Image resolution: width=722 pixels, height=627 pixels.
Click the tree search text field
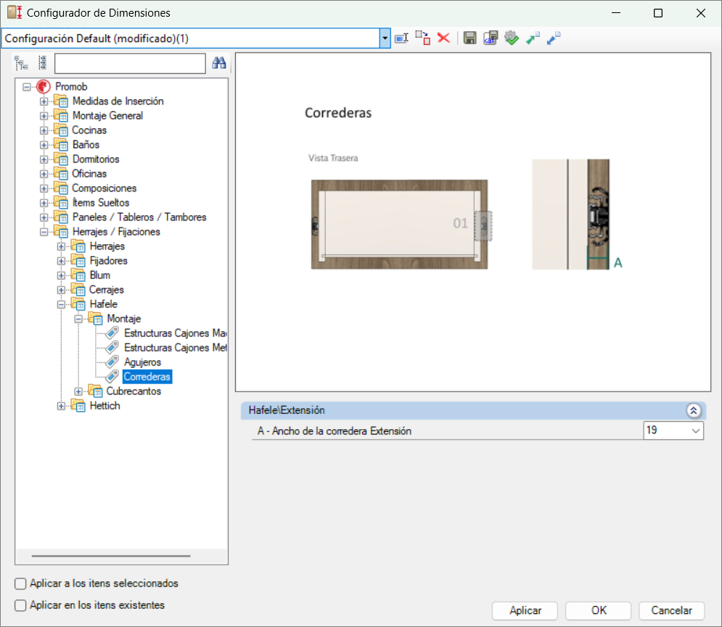click(130, 64)
